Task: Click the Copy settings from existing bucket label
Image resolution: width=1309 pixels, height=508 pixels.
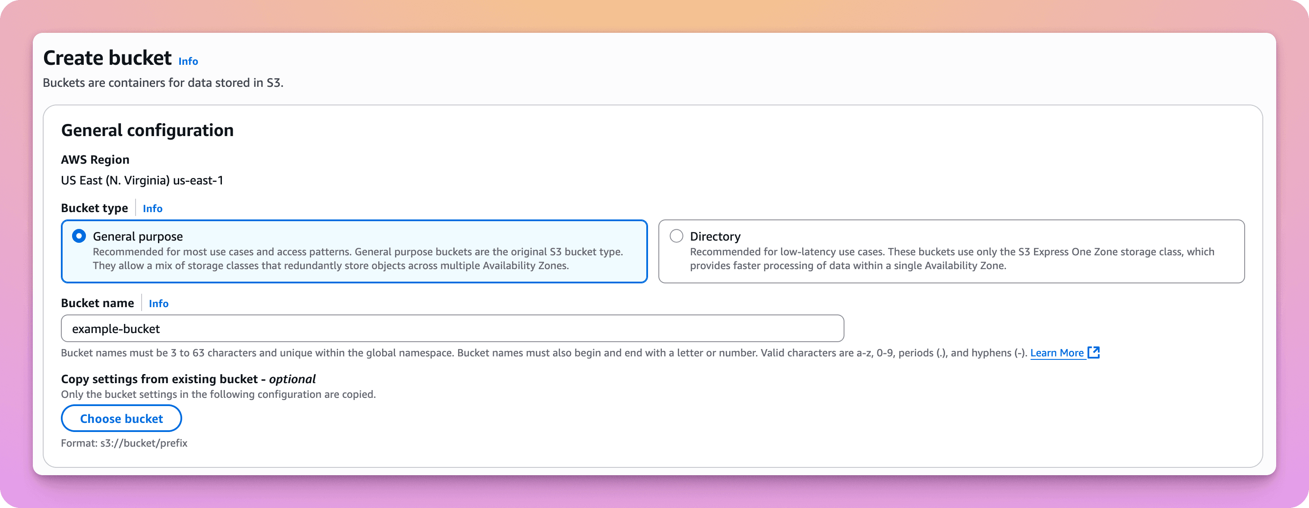Action: pyautogui.click(x=188, y=379)
